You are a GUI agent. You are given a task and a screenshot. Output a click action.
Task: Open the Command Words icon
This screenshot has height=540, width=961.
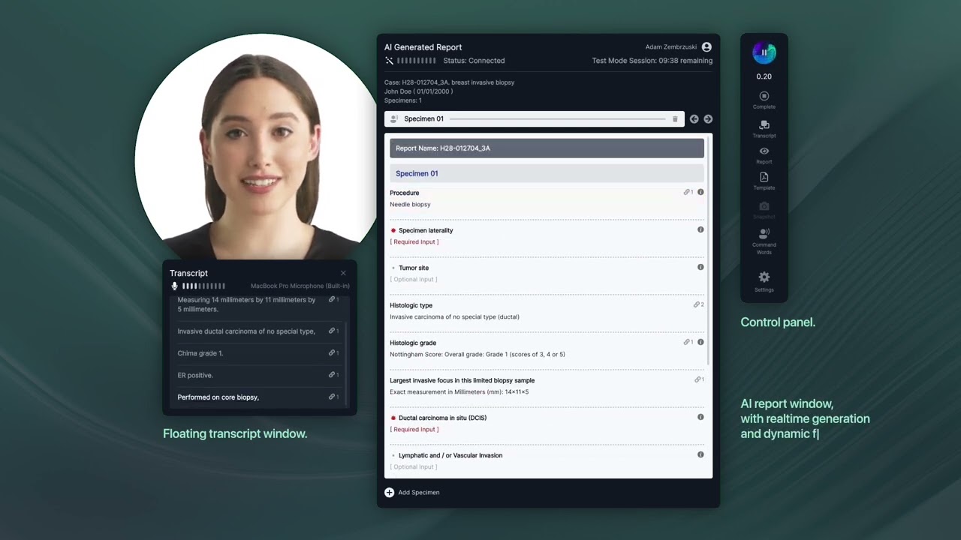pos(764,234)
